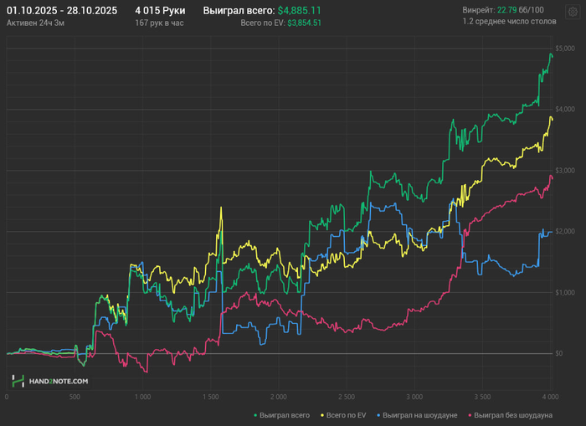Click the EV total $3,854.51
Screen dimensions: 586x426
305,23
